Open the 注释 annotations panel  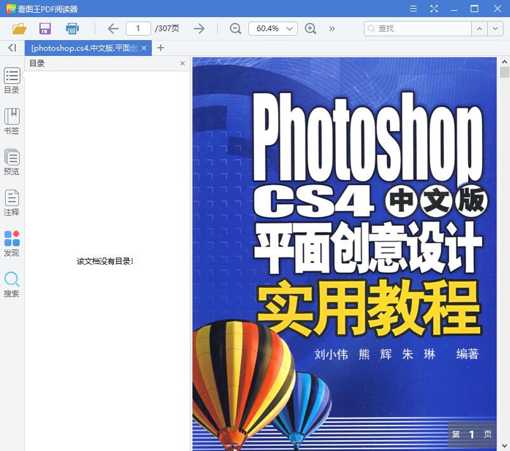[11, 203]
